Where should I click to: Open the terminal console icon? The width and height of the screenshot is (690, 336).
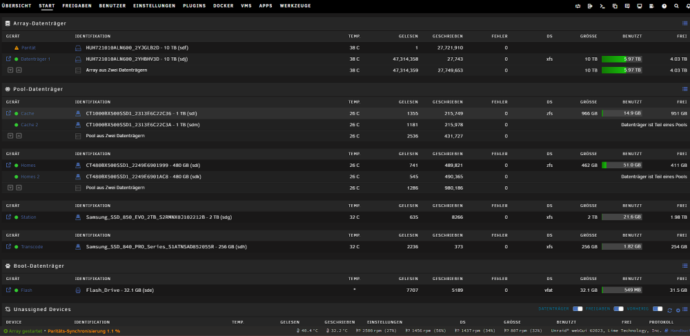point(602,6)
